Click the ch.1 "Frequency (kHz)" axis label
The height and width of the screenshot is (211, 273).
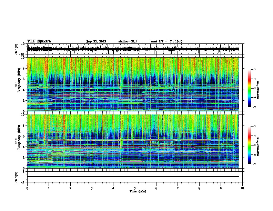19,80
